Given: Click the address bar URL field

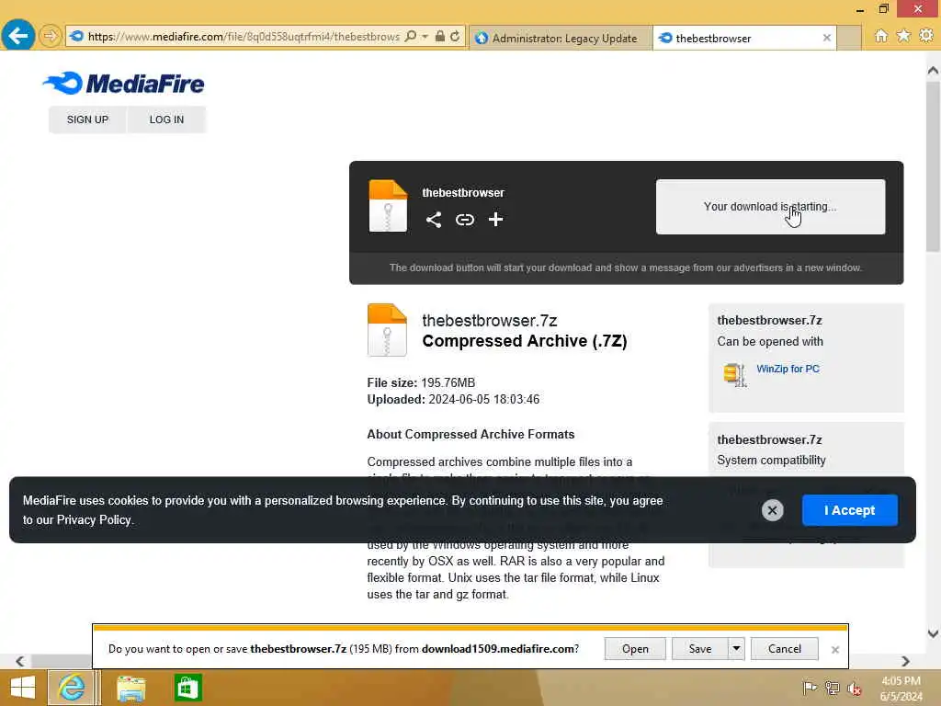Looking at the screenshot, I should point(244,37).
